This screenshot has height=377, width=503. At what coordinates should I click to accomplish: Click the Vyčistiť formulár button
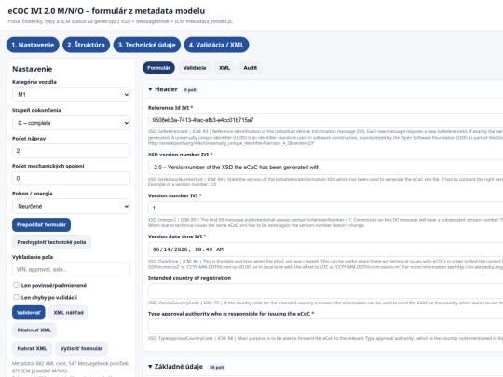point(81,348)
